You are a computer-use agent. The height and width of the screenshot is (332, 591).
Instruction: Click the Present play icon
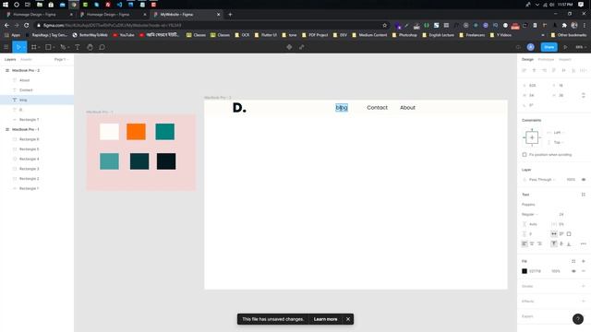(x=565, y=47)
